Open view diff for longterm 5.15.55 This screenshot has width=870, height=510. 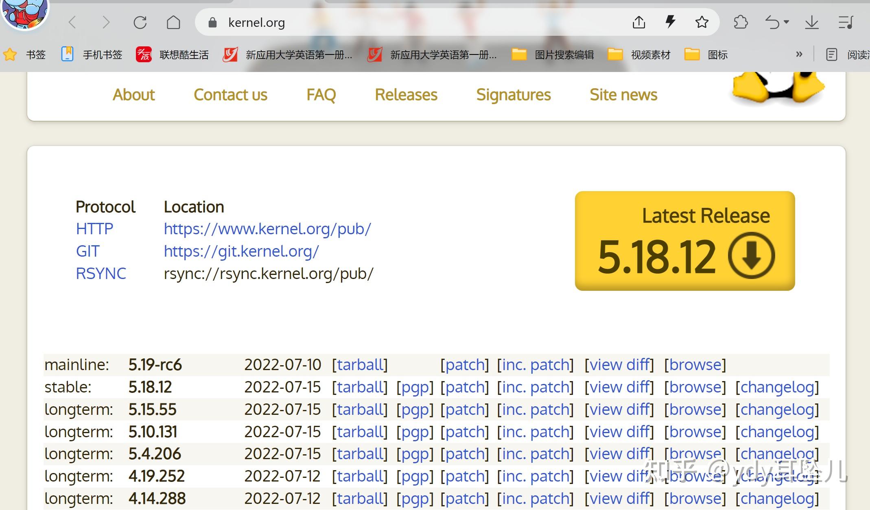(x=619, y=410)
